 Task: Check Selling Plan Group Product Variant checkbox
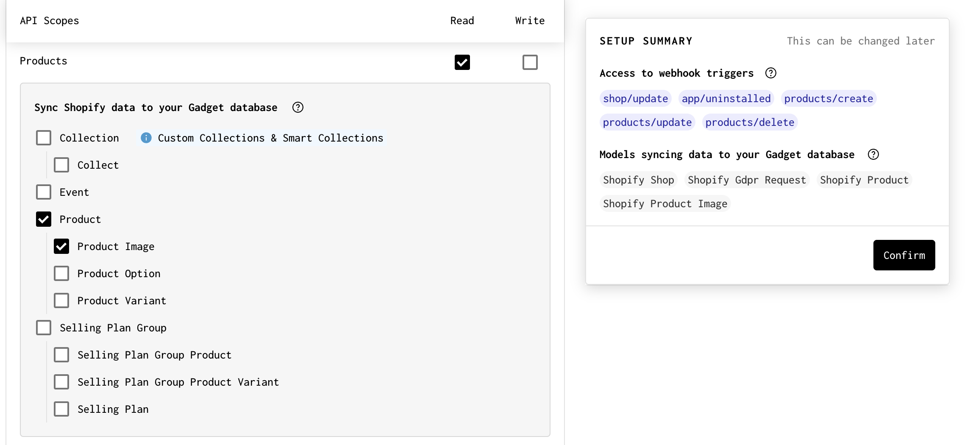61,381
